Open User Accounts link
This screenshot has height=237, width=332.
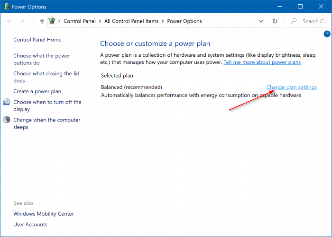[x=30, y=224]
